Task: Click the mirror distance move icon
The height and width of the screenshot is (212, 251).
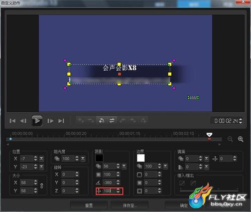Action: click(x=215, y=158)
